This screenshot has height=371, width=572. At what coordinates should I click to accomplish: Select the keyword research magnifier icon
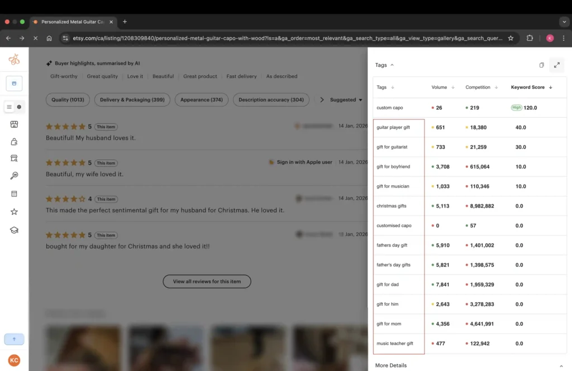(14, 176)
